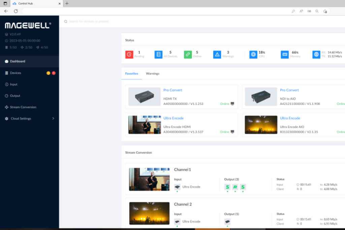
Task: Open Devices in the sidebar
Action: (29, 73)
